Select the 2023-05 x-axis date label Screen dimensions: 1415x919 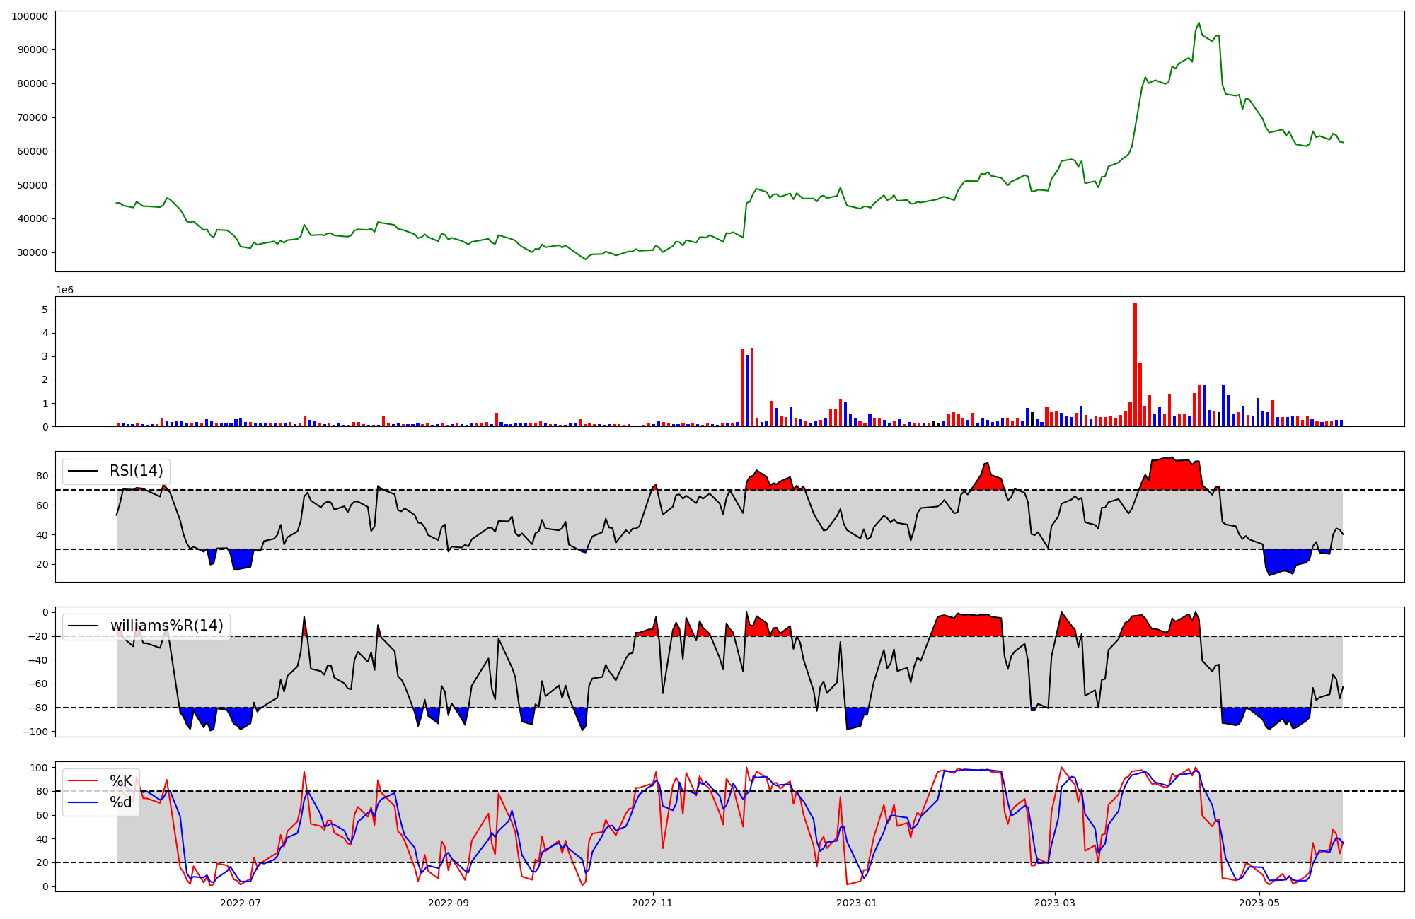[1259, 903]
